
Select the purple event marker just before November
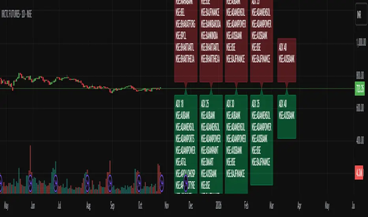(161, 183)
